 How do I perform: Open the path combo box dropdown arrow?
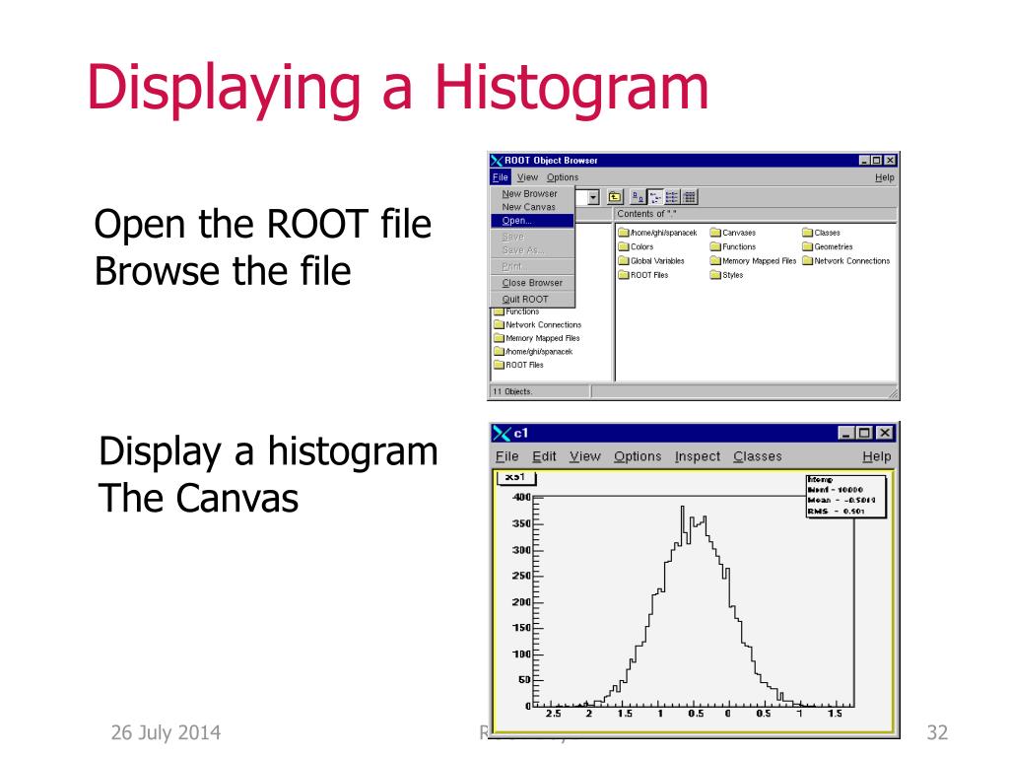pyautogui.click(x=593, y=197)
